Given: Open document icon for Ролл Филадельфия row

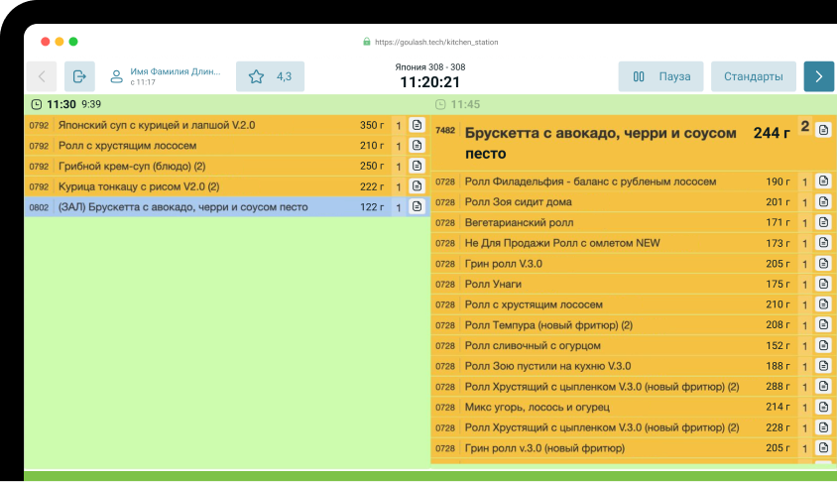Looking at the screenshot, I should click(822, 181).
